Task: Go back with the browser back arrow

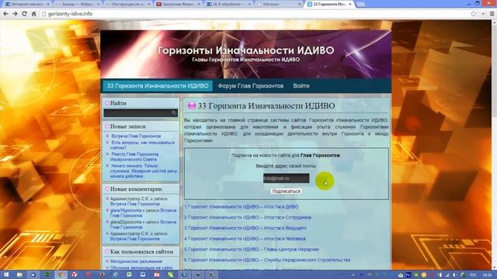Action: coord(5,14)
